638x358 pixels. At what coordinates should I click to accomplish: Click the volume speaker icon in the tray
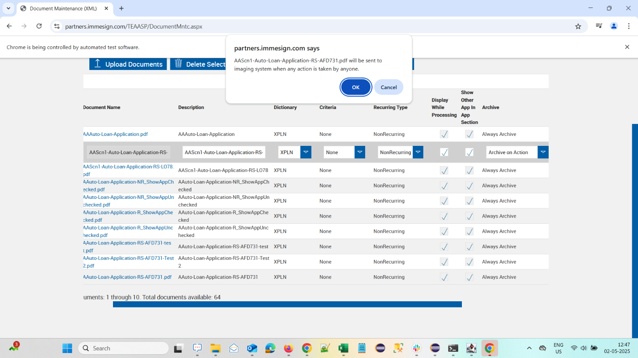(x=584, y=348)
